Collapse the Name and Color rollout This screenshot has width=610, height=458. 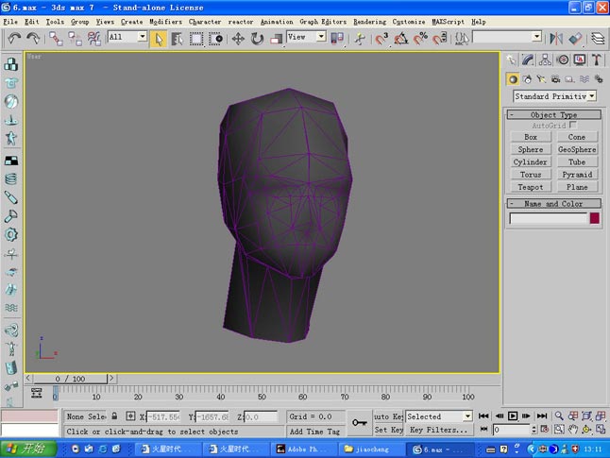[x=554, y=203]
